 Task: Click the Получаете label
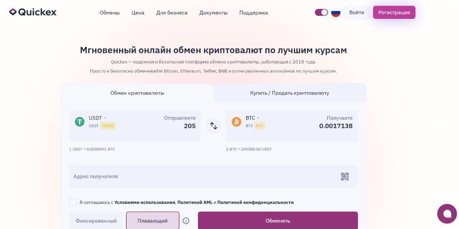[340, 118]
